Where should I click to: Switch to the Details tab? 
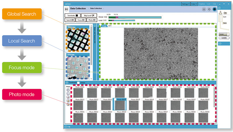click(83, 83)
